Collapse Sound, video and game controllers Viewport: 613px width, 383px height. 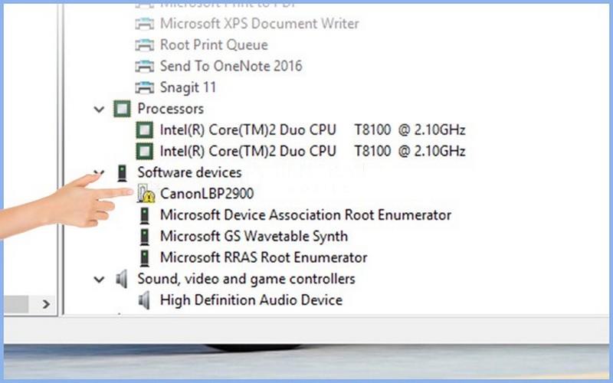pyautogui.click(x=99, y=280)
